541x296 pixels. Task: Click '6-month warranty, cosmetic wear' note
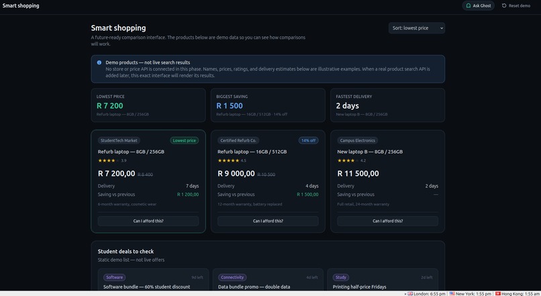tap(127, 204)
